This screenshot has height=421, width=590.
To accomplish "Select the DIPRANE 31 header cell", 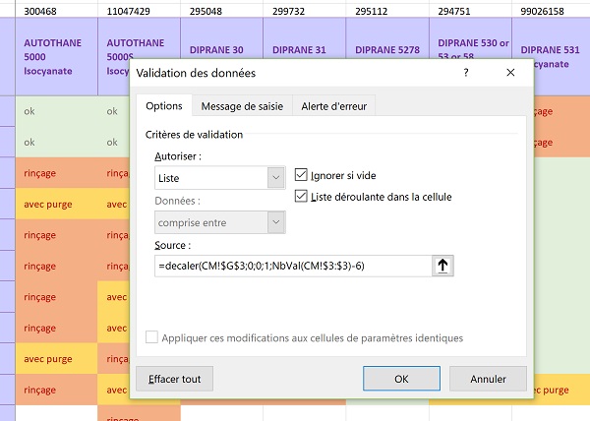I will [305, 38].
